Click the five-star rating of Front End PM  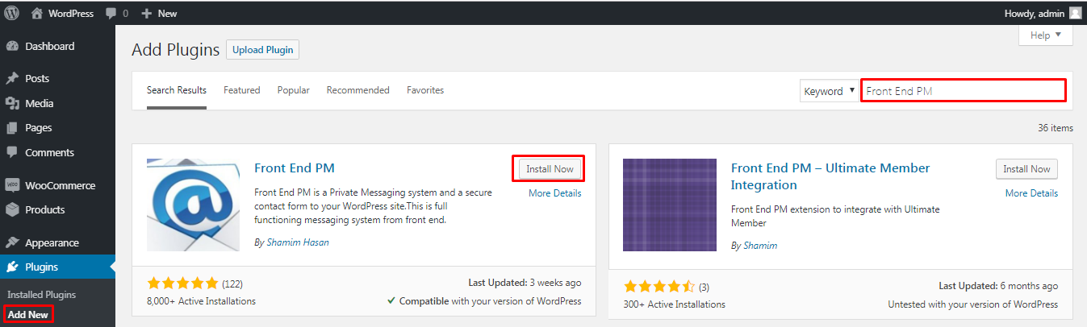(183, 284)
